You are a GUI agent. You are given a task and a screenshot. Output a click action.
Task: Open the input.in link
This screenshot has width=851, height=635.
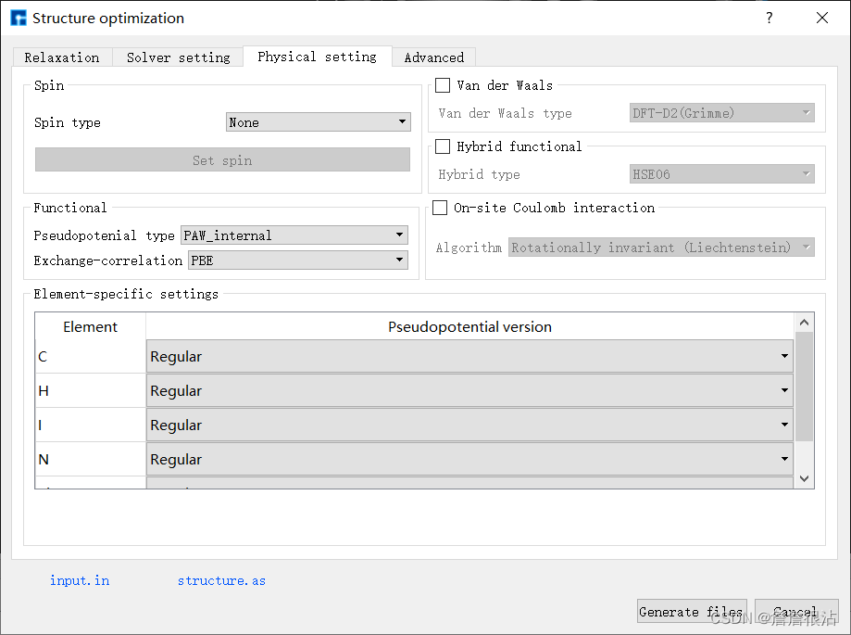[x=80, y=580]
